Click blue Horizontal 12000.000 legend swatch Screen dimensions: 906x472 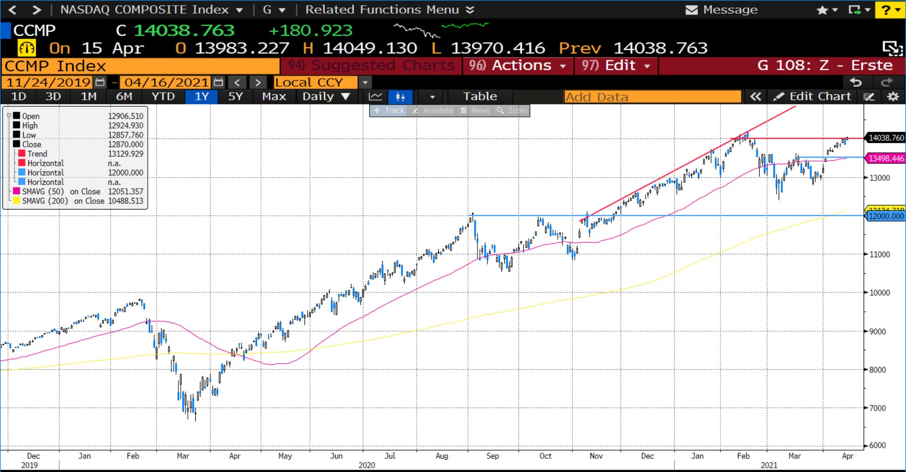pos(22,172)
